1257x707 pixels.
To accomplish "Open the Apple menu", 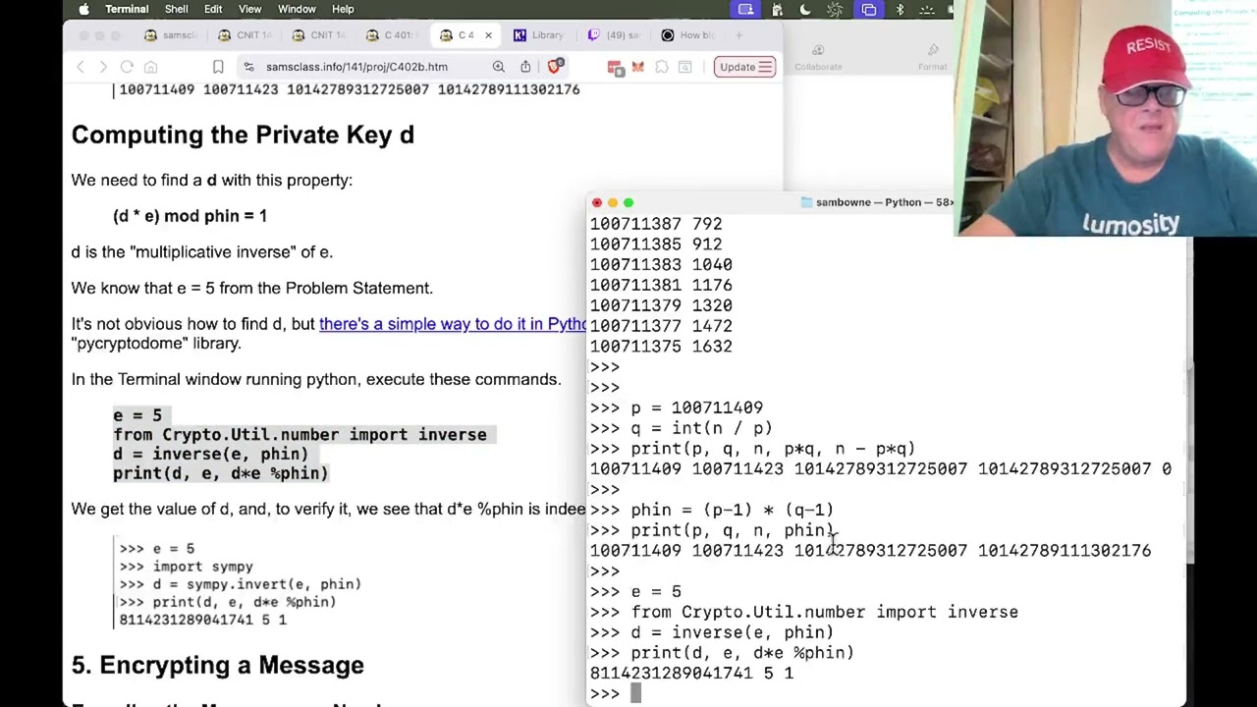I will pos(83,10).
